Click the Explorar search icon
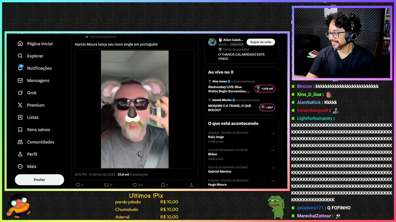The height and width of the screenshot is (222, 396). click(x=20, y=56)
